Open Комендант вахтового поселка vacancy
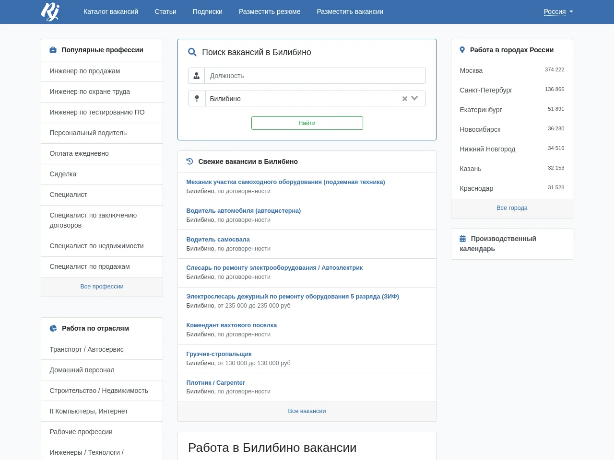The image size is (614, 460). point(232,325)
